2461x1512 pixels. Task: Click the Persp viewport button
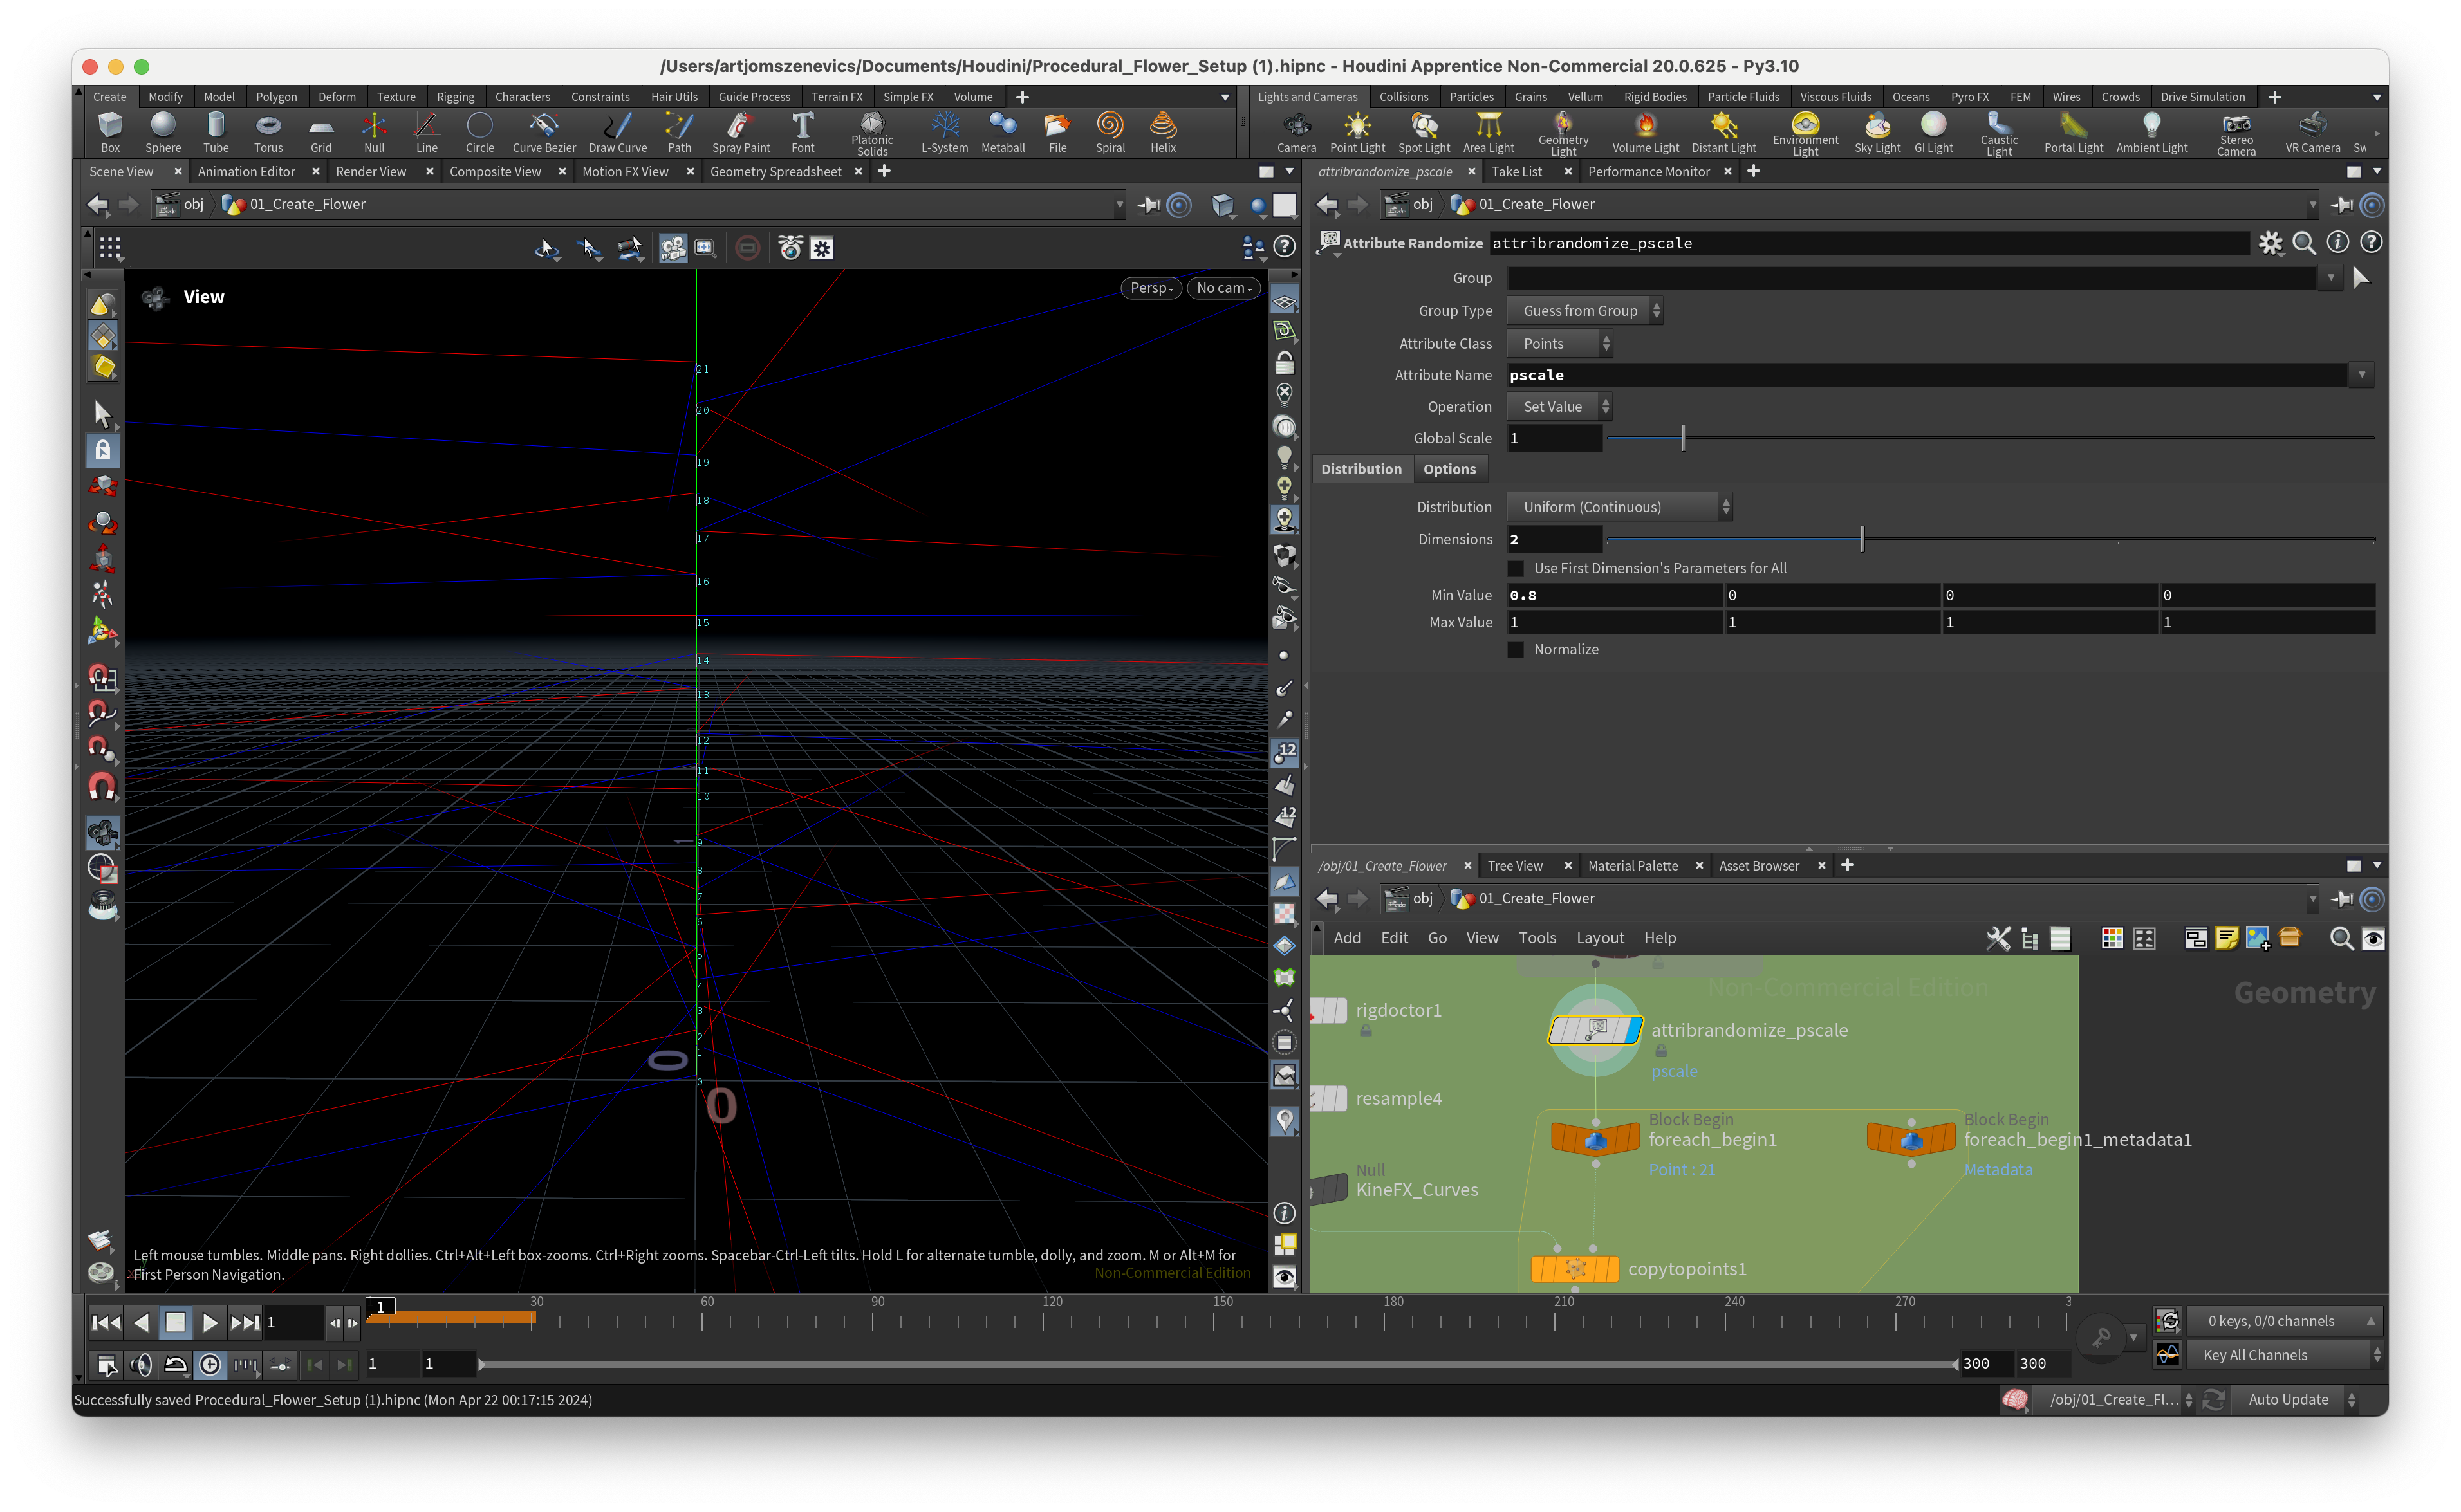click(1151, 288)
